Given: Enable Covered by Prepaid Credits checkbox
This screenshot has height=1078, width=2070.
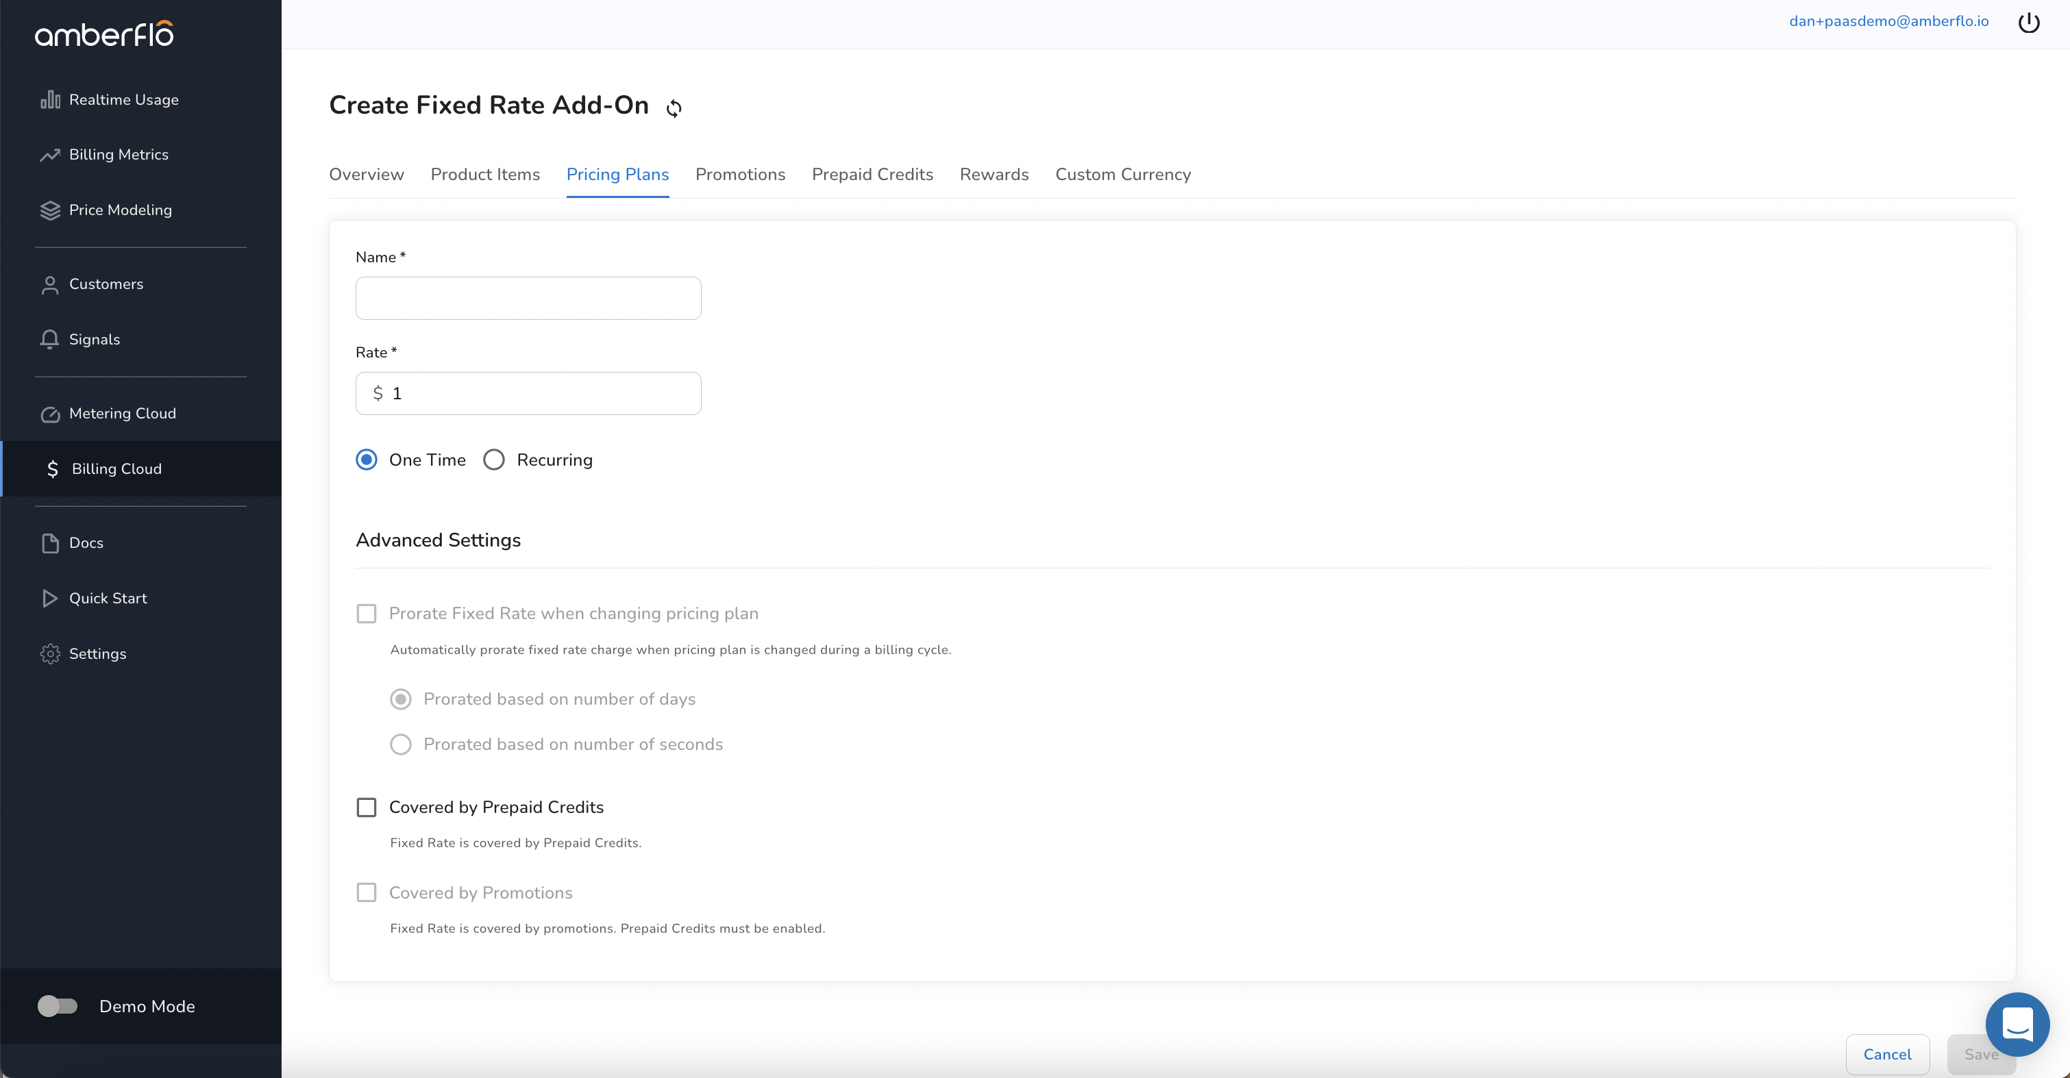Looking at the screenshot, I should click(x=367, y=807).
